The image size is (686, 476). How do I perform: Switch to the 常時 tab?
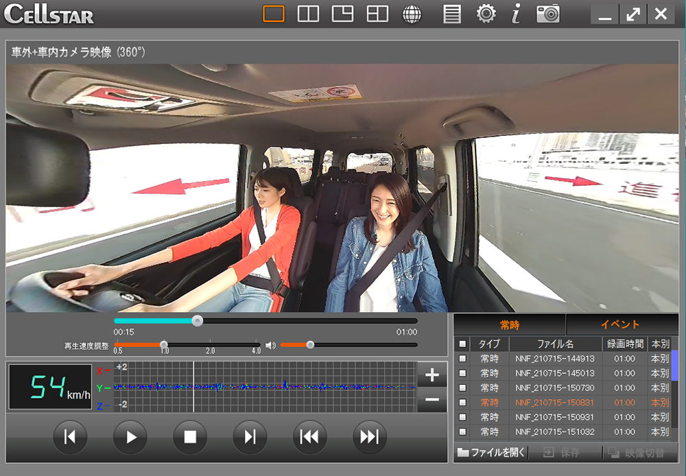[x=510, y=324]
